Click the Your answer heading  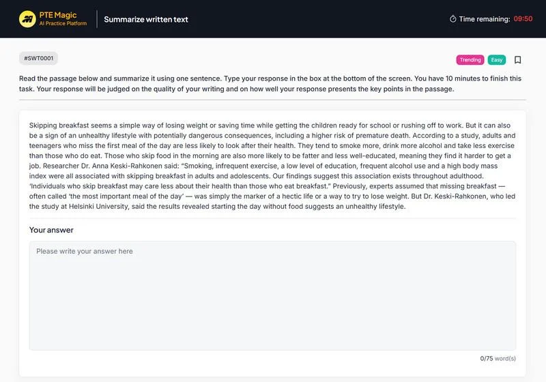tap(51, 230)
